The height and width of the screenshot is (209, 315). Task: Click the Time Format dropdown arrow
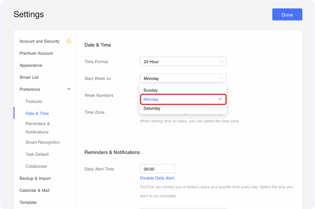(221, 61)
